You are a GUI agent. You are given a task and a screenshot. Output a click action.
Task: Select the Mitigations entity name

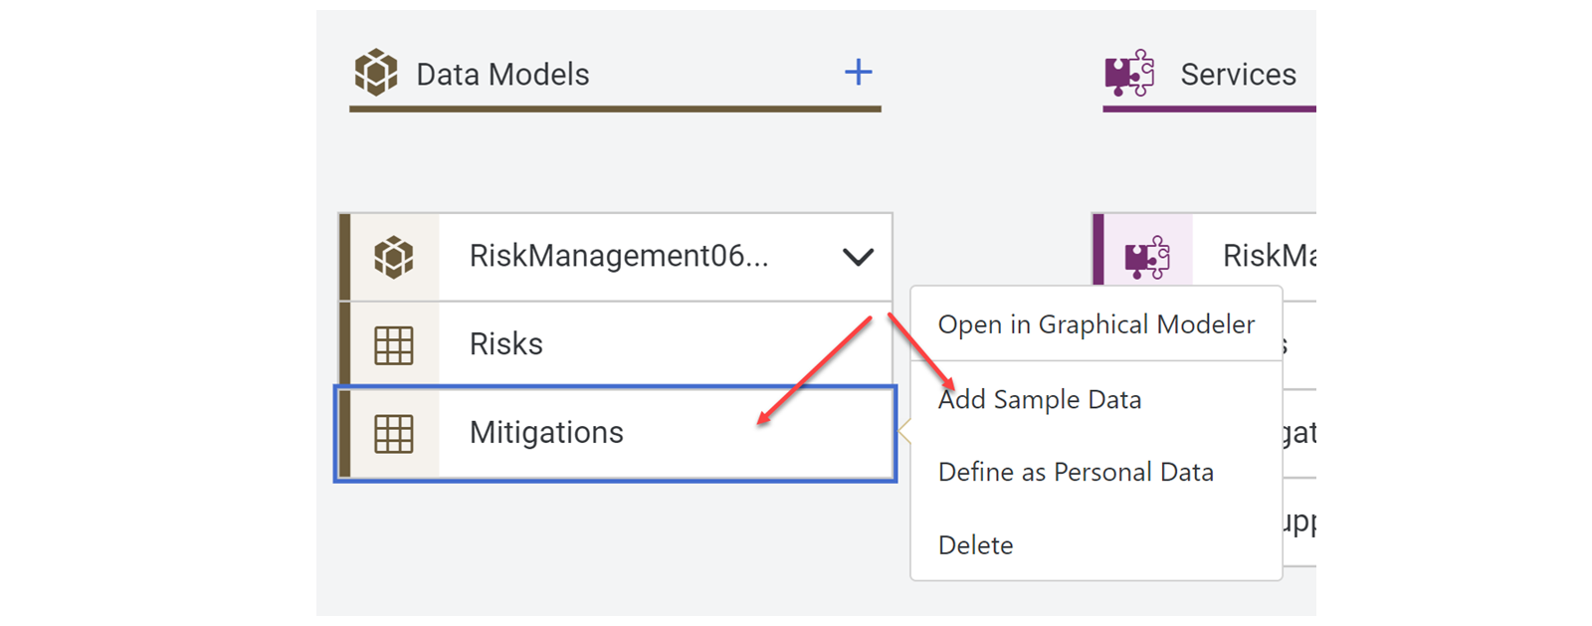546,432
